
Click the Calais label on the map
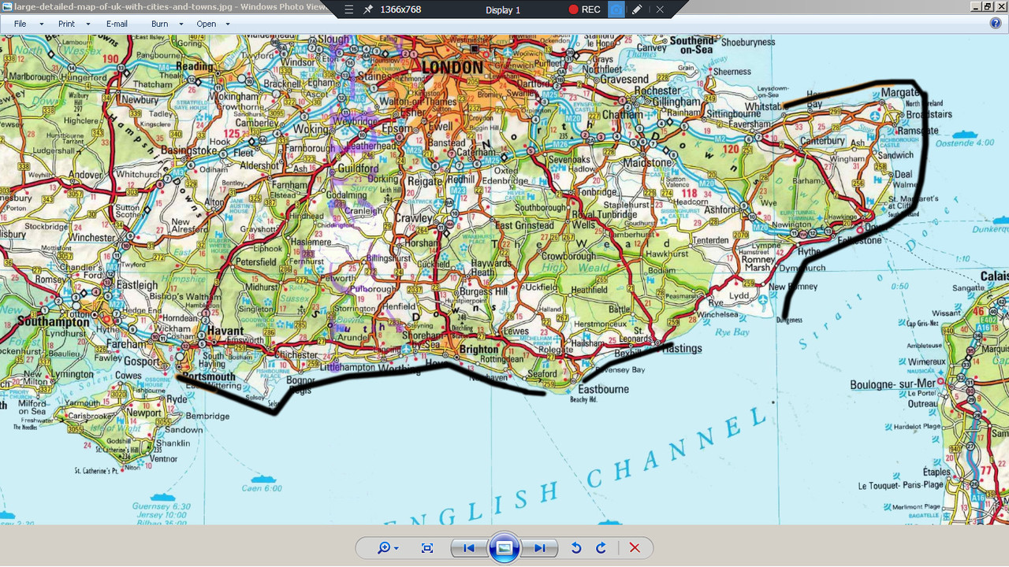tap(994, 276)
